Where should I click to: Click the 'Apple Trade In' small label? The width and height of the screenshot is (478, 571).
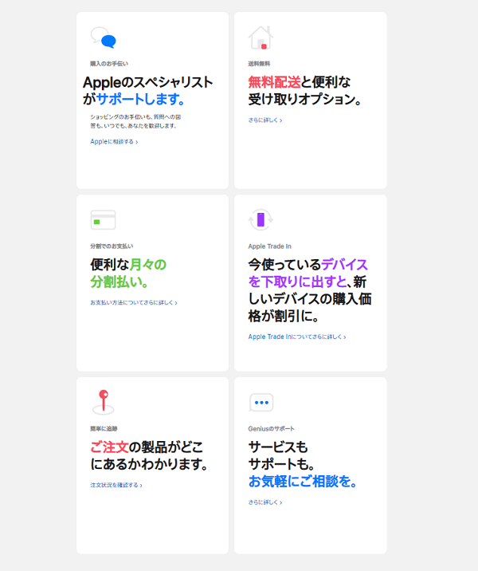(269, 246)
